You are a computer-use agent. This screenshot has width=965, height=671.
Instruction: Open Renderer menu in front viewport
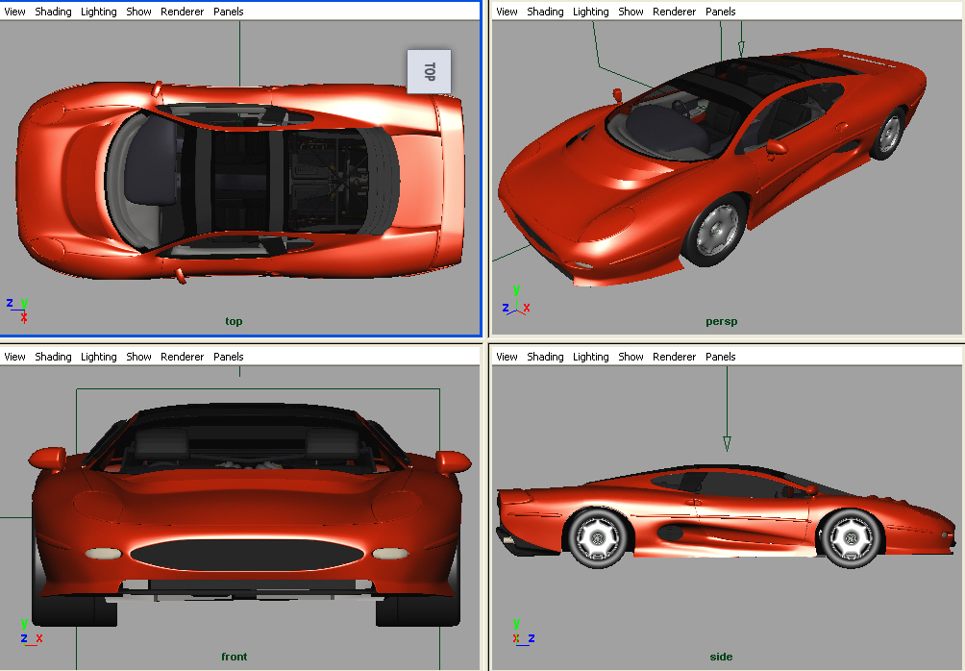(183, 357)
